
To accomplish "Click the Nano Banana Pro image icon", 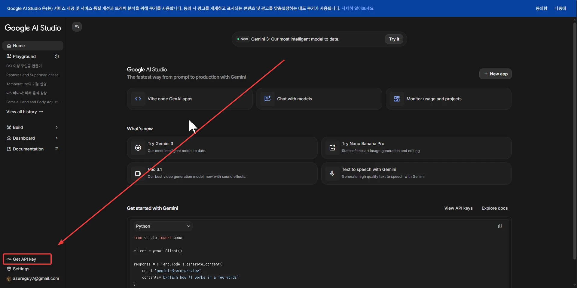I will click(x=332, y=148).
